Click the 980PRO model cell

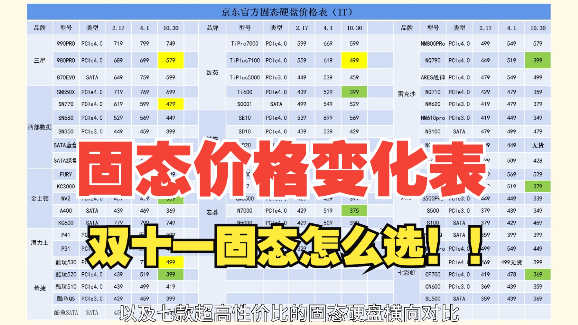[x=66, y=60]
